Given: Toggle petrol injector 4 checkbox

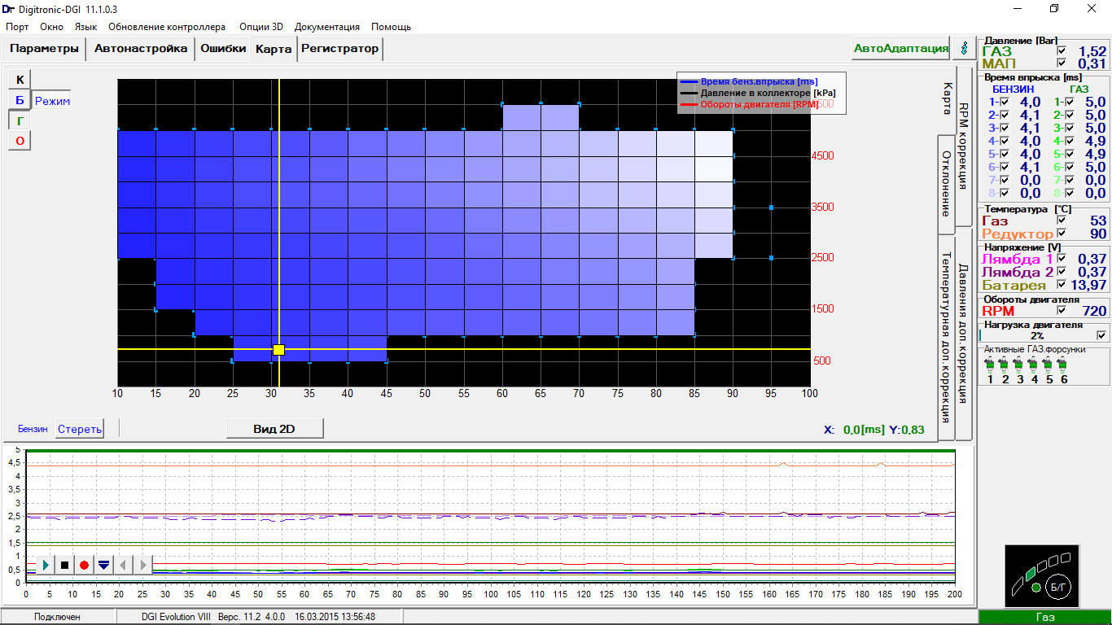Looking at the screenshot, I should (x=1004, y=141).
